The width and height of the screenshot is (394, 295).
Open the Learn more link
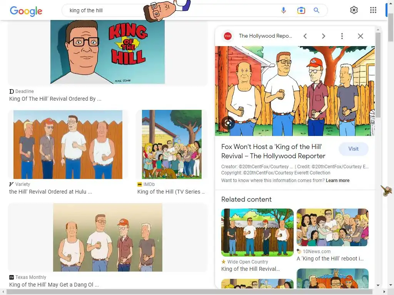pos(337,181)
